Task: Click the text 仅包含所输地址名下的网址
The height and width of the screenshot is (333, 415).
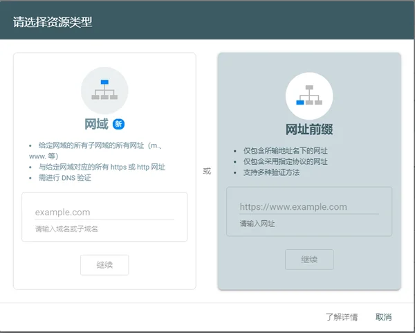Action: pos(286,151)
